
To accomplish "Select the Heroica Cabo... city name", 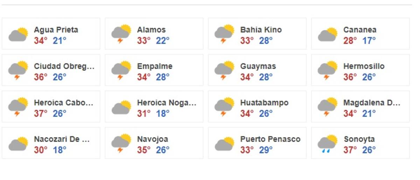I will coord(64,103).
